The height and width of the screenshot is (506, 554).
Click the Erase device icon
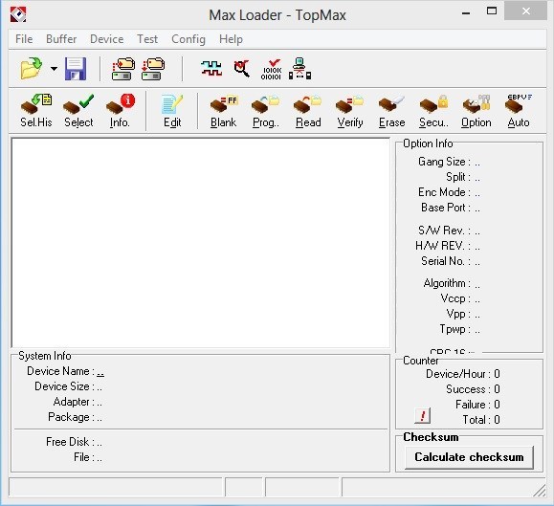pos(392,111)
